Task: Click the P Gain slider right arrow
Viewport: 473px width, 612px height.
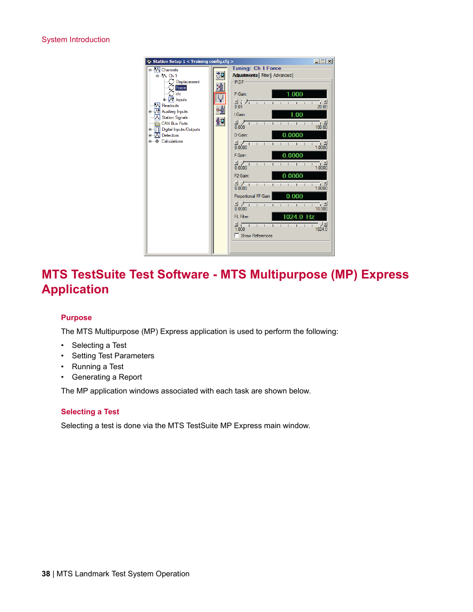Action: tap(325, 102)
